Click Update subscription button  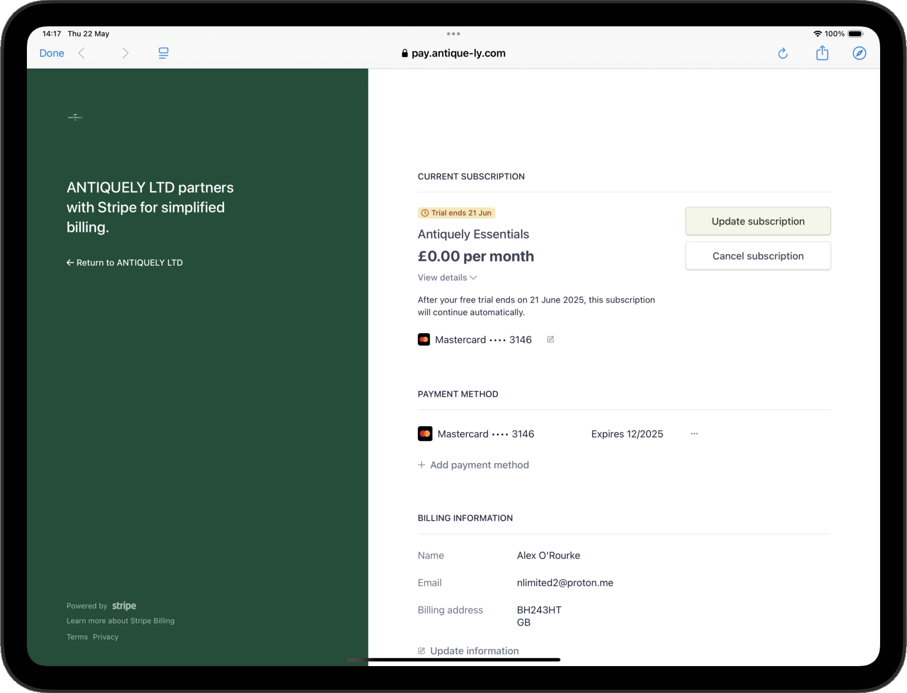coord(758,221)
